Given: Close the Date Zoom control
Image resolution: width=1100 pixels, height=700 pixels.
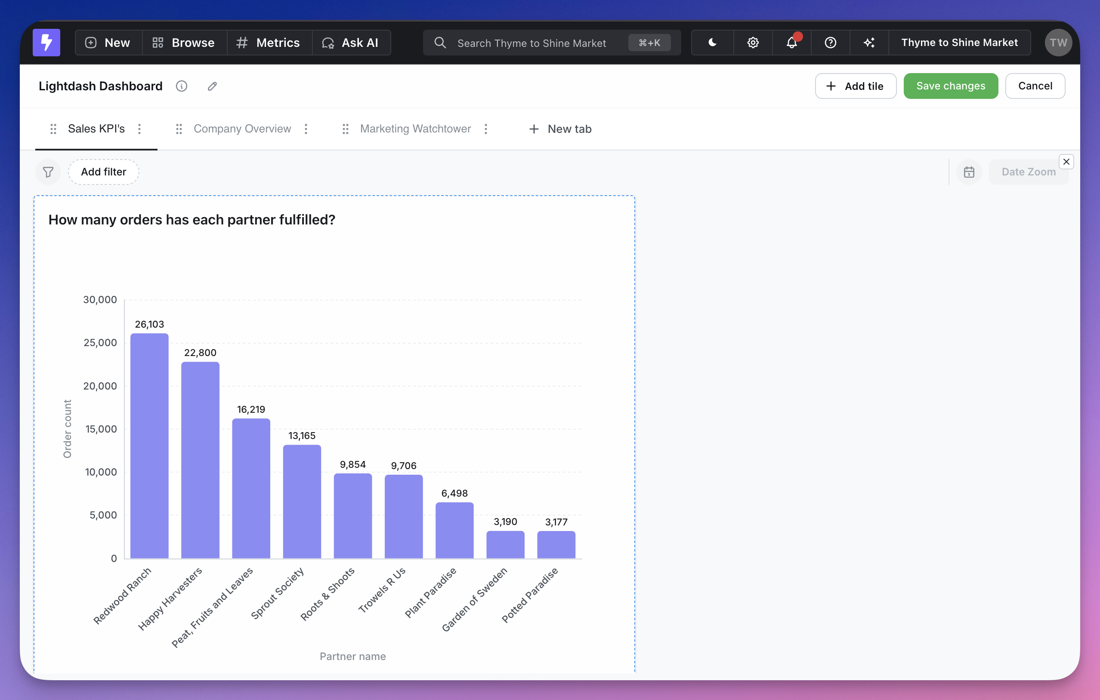Looking at the screenshot, I should coord(1066,162).
